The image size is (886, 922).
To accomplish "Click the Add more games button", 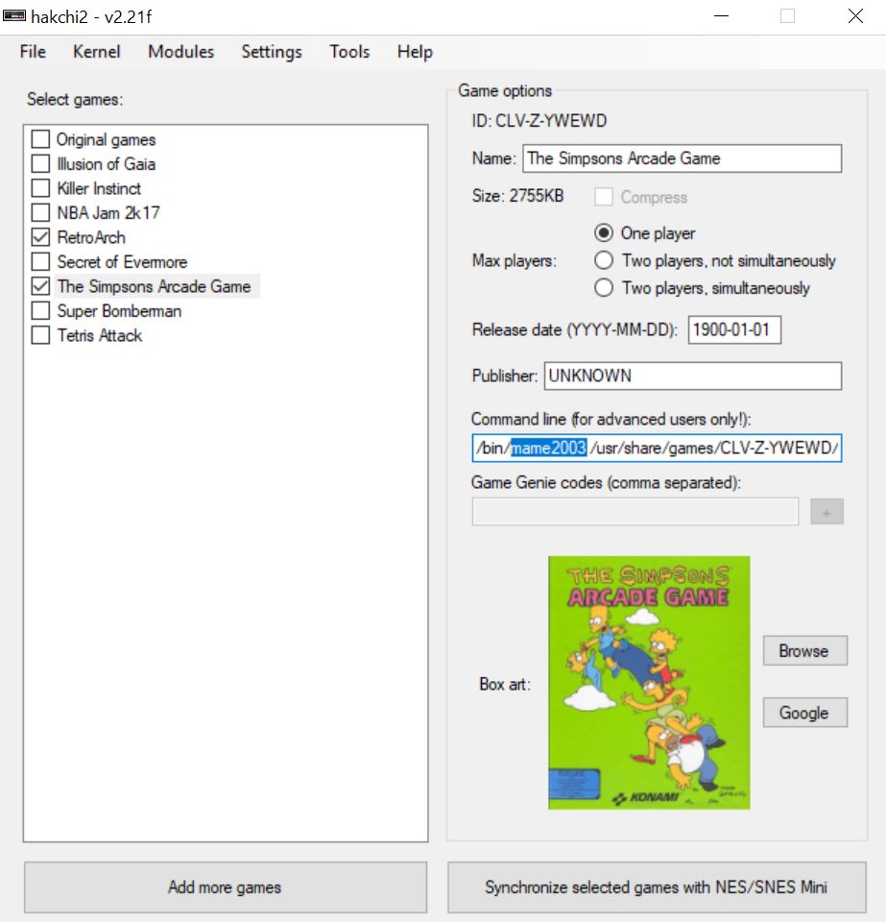I will click(x=226, y=887).
